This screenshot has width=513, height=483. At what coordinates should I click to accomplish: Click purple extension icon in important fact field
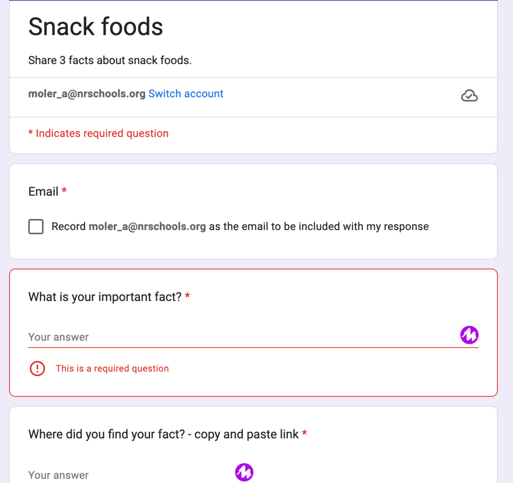click(x=469, y=335)
